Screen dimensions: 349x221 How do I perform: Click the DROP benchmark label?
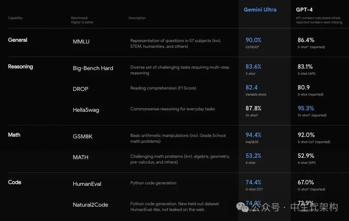(80, 89)
